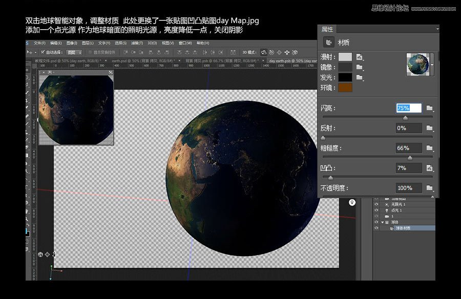The height and width of the screenshot is (299, 461).
Task: Open the 视图(V) menu
Action: click(x=167, y=43)
